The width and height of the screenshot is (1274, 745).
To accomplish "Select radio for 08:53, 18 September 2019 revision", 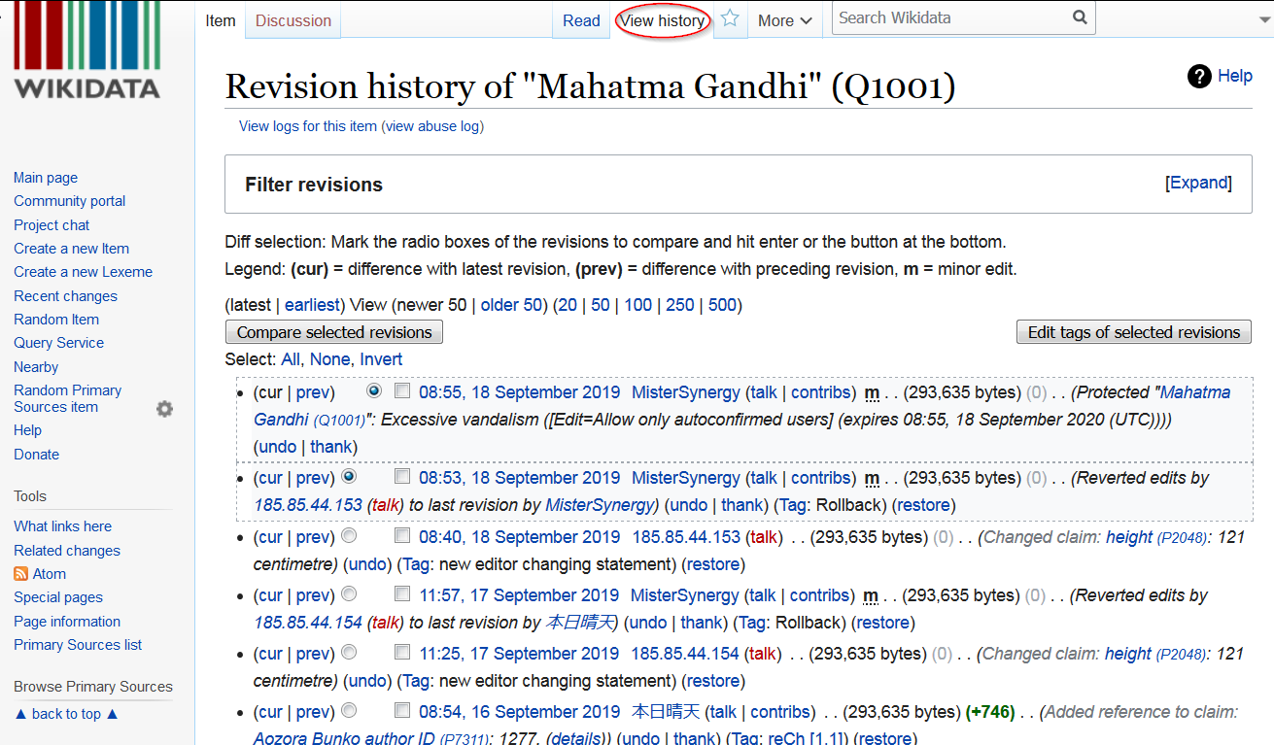I will point(349,477).
